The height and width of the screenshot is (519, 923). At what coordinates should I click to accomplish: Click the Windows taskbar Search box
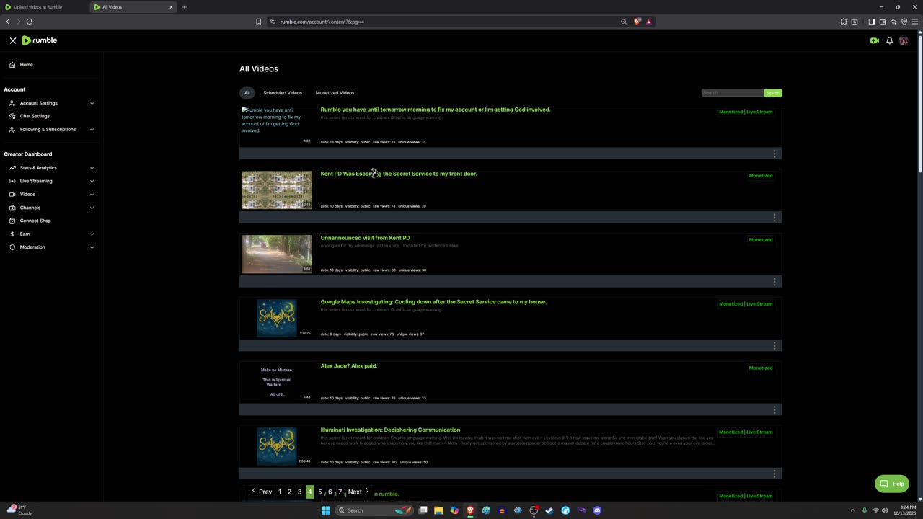(374, 510)
